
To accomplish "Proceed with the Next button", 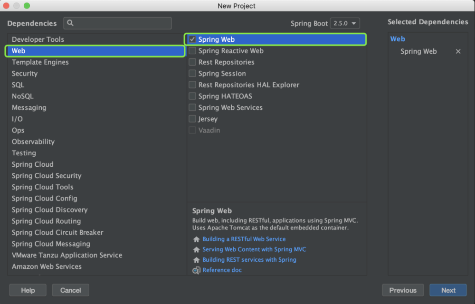I will (448, 290).
